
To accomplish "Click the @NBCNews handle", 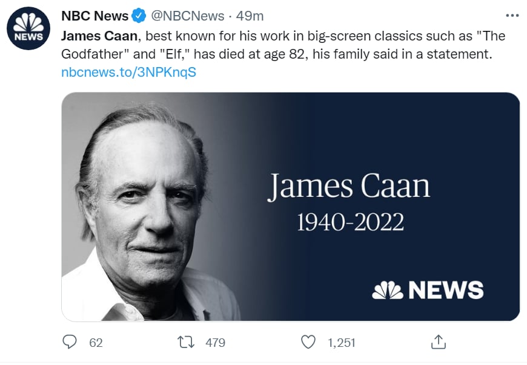I will pos(188,16).
